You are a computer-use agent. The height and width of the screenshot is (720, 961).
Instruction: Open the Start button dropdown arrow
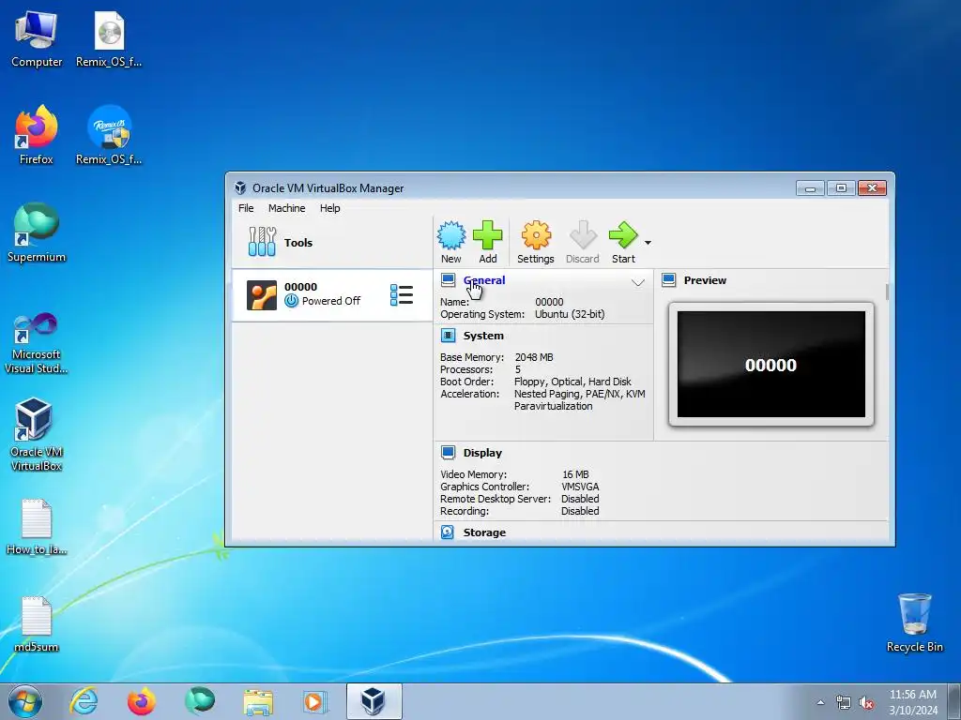click(648, 243)
